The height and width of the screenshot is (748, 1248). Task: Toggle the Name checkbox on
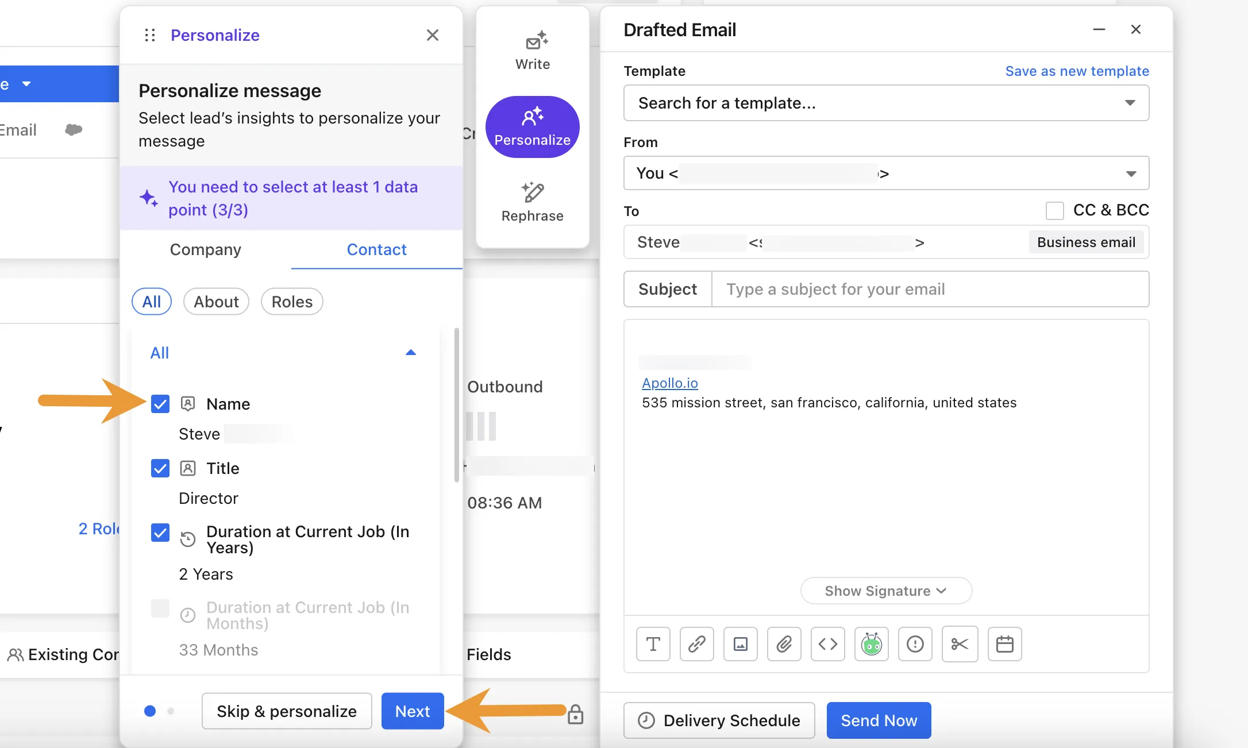159,403
